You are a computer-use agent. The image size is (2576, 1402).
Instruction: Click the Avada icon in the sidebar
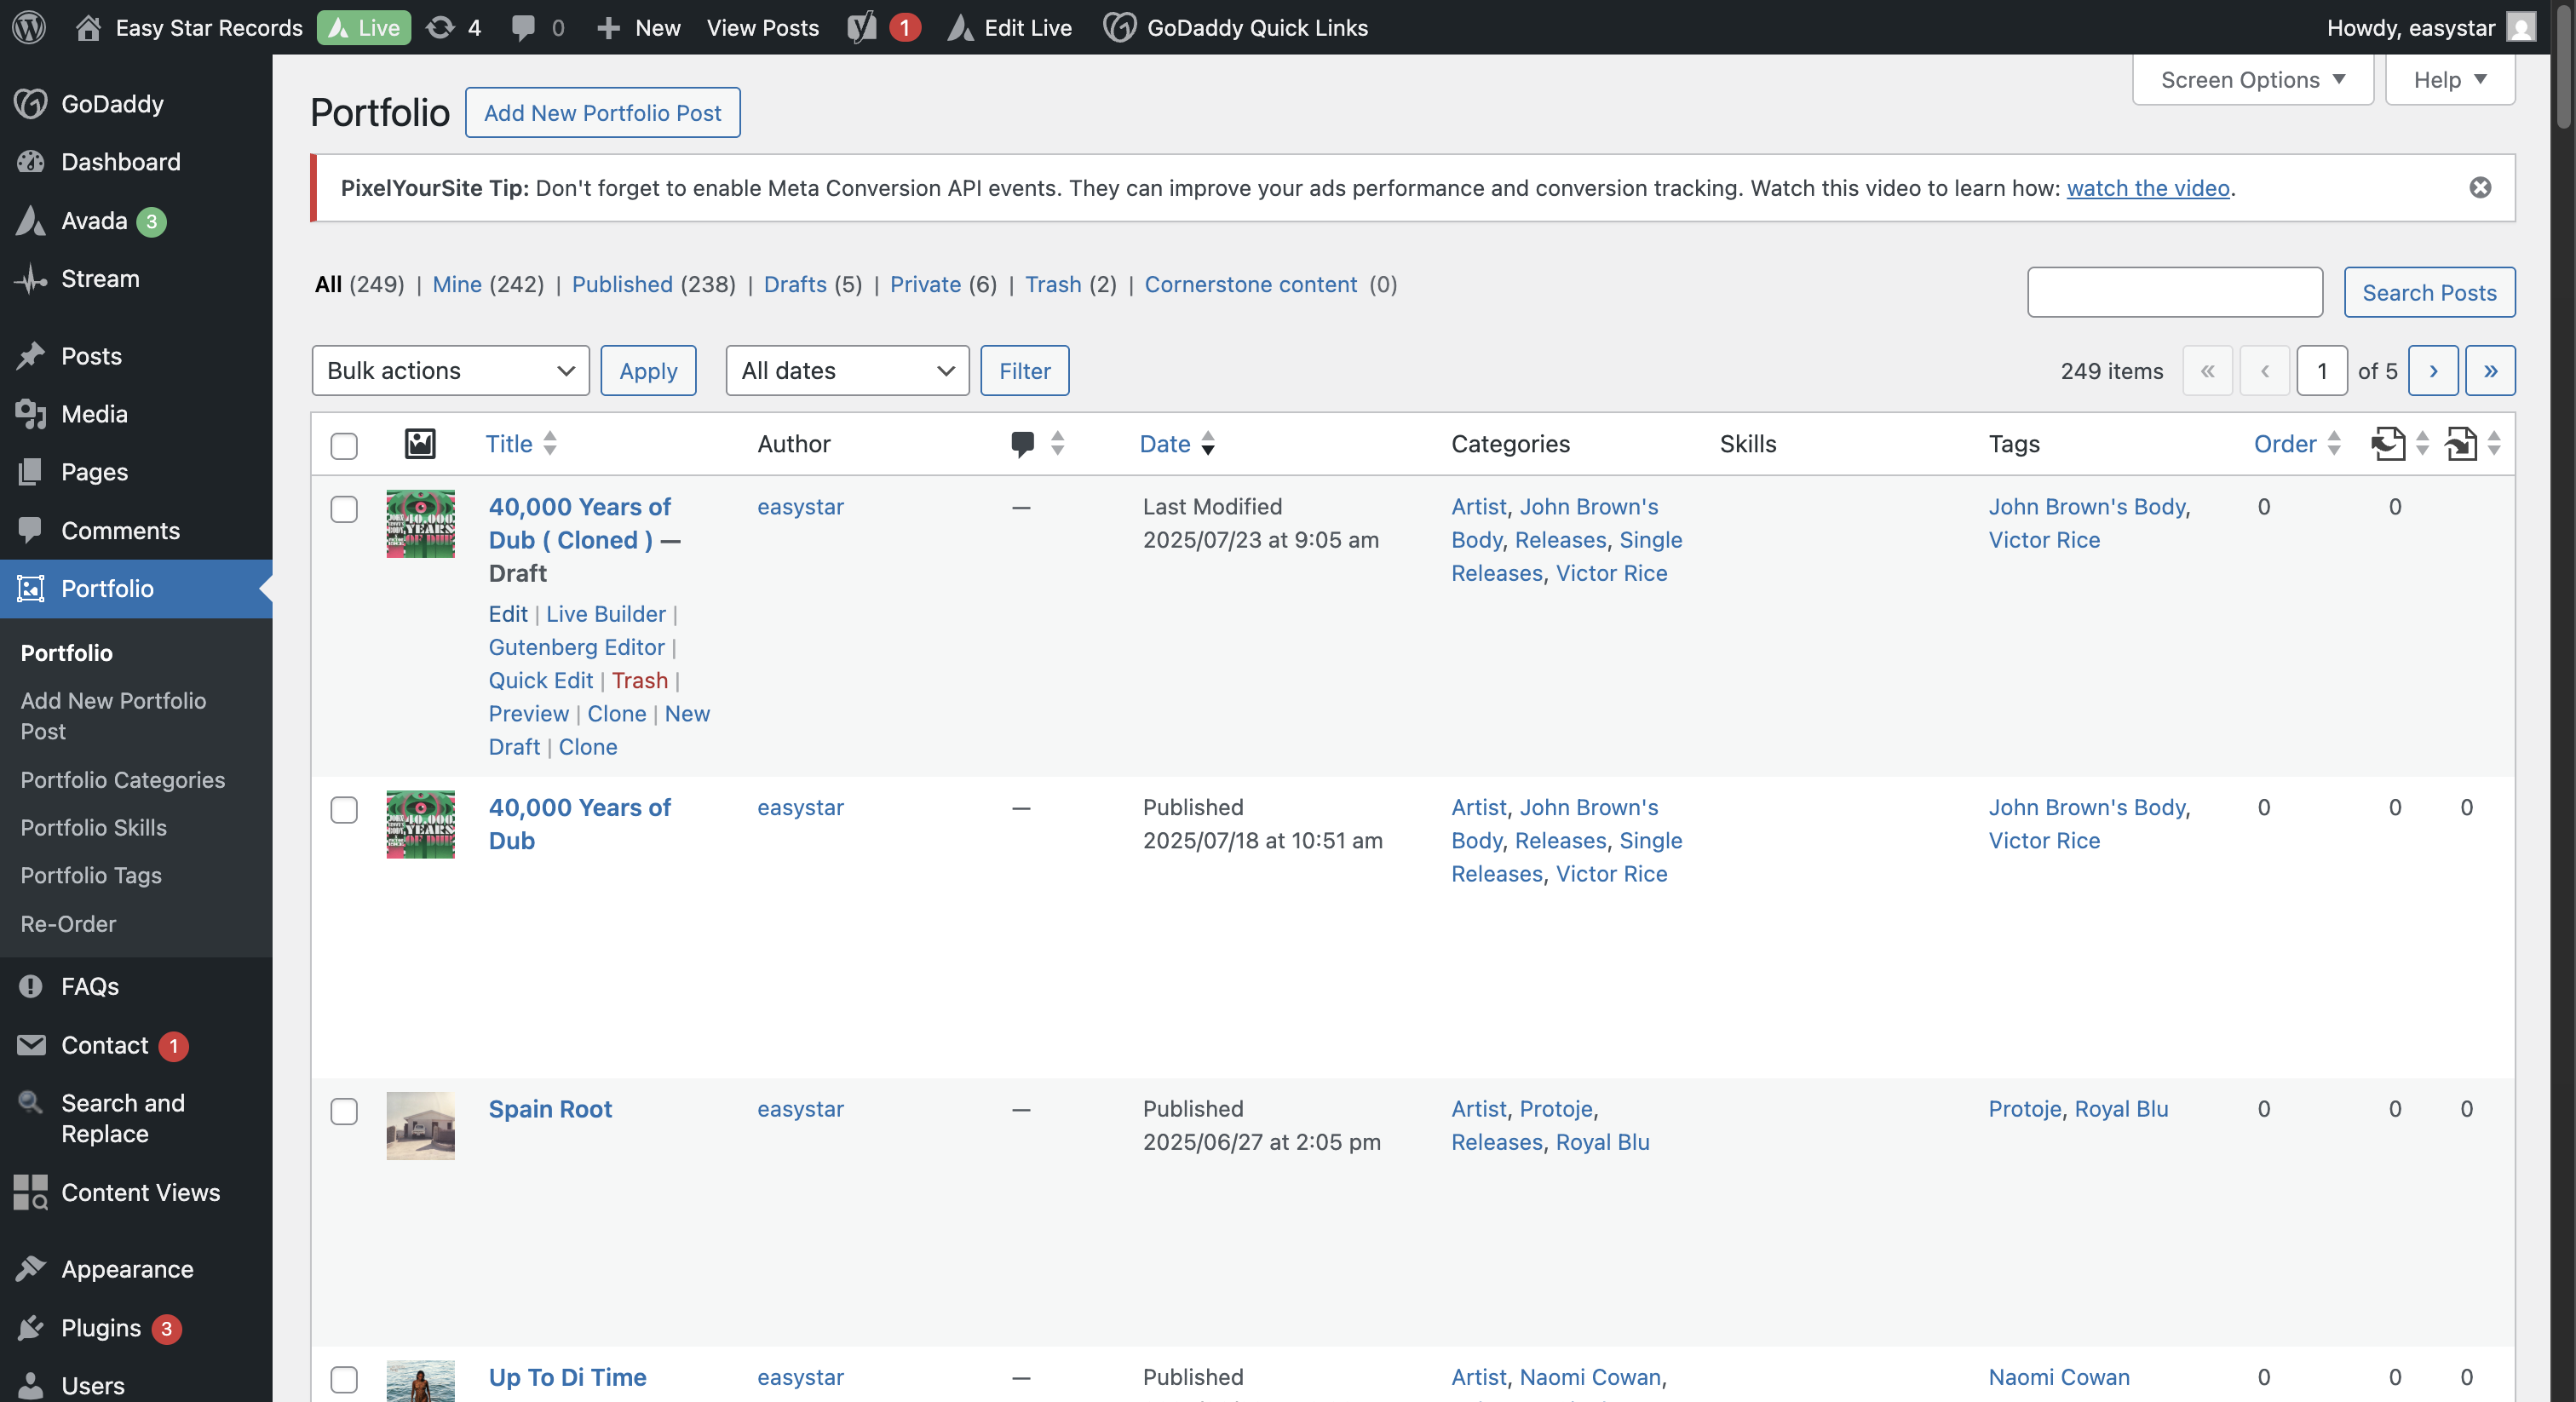coord(31,220)
